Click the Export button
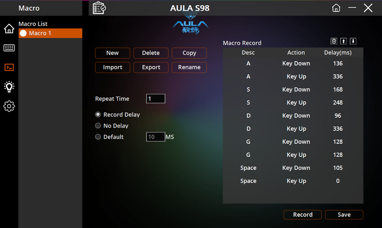Image resolution: width=382 pixels, height=228 pixels. tap(151, 67)
